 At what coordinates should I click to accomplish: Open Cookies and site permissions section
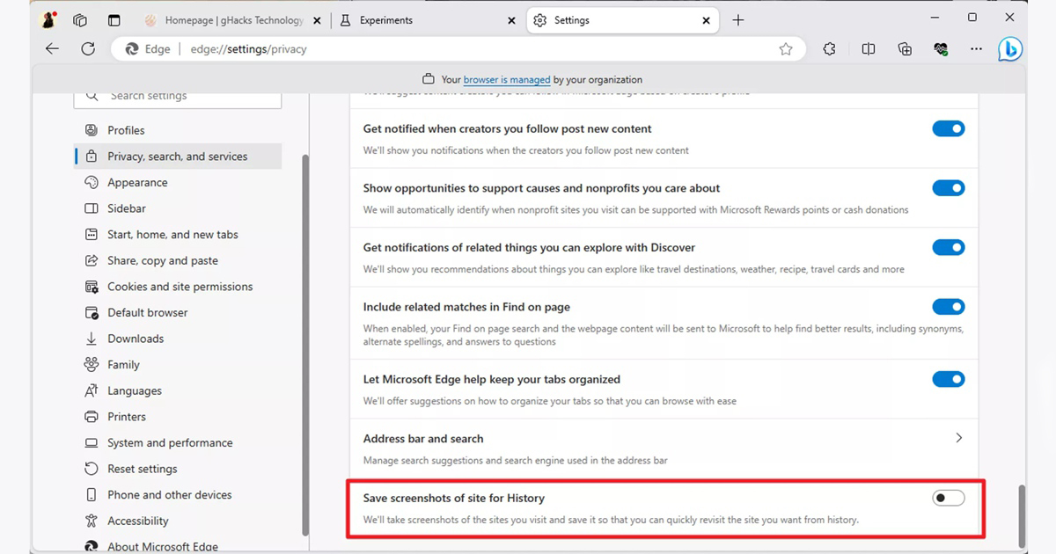coord(178,287)
